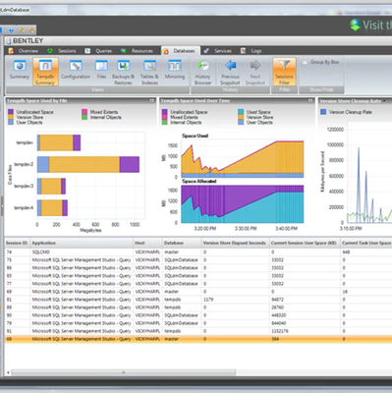Click the BENTLEY server icon
Viewport: 392px width, 393px height.
pos(8,41)
